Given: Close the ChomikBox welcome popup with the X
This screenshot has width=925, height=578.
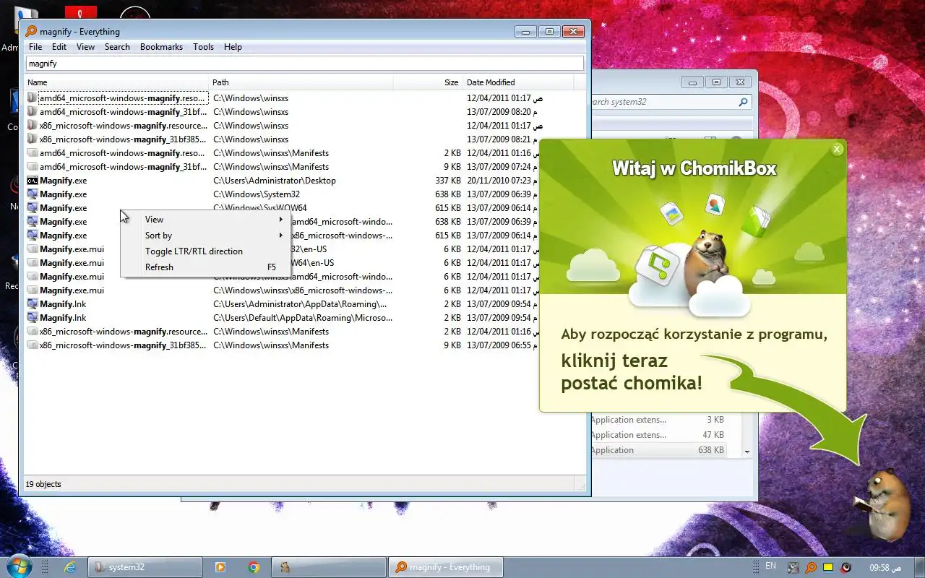Looking at the screenshot, I should (x=837, y=150).
